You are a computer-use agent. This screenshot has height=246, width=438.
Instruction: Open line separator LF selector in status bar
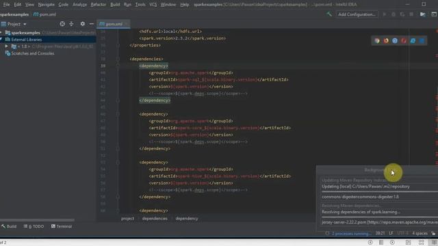(x=391, y=233)
